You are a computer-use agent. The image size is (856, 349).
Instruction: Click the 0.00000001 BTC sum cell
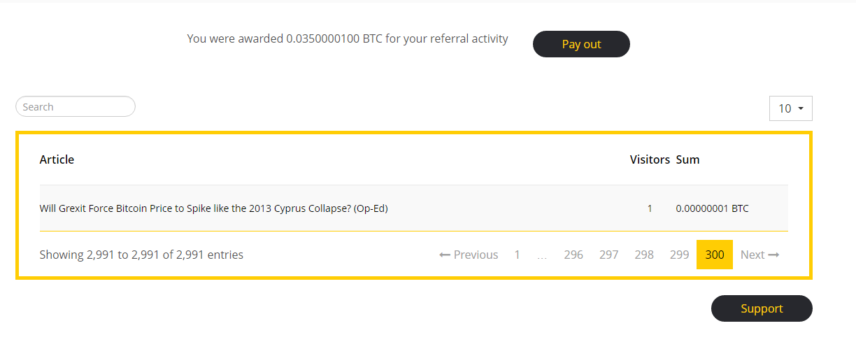coord(712,208)
